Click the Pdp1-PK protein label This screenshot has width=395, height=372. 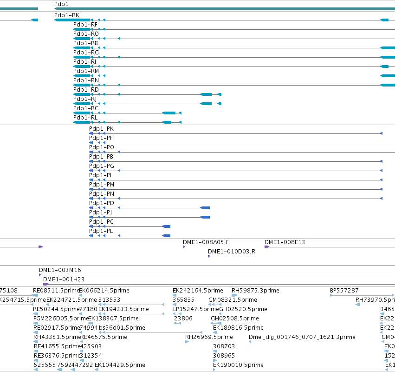coord(102,129)
